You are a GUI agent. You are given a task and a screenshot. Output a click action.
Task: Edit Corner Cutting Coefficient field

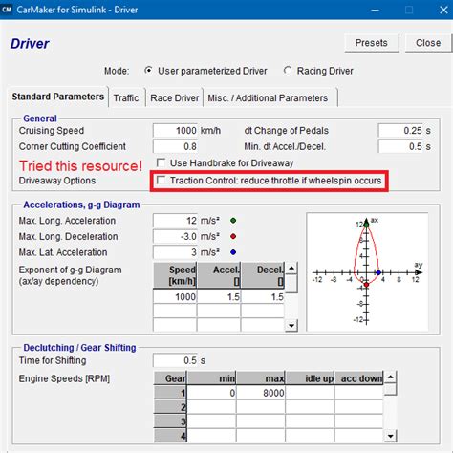coord(175,146)
